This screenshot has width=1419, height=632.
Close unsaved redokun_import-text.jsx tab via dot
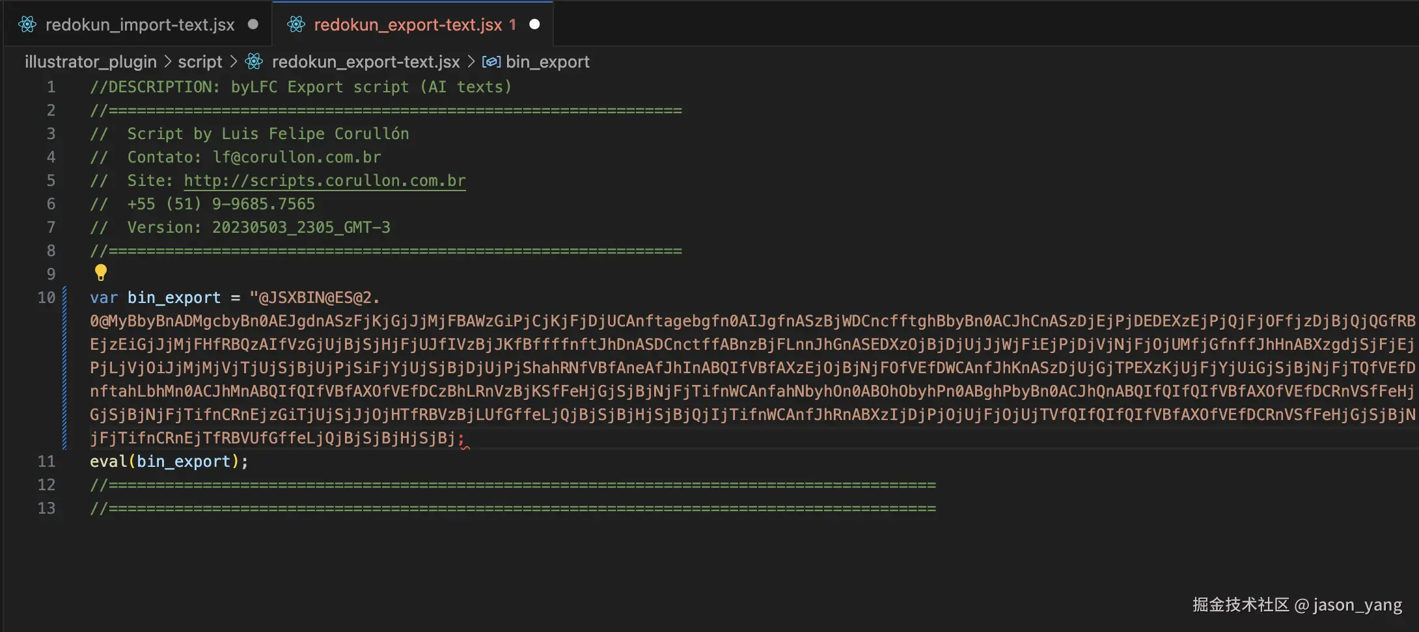tap(253, 25)
